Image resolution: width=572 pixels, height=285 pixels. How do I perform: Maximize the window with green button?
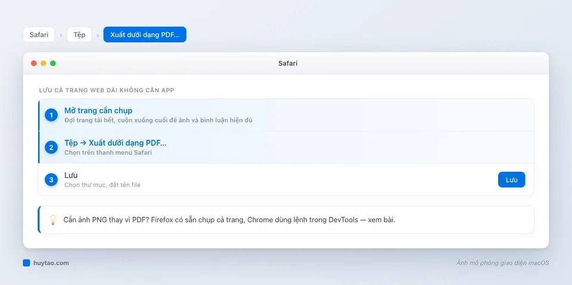pos(53,64)
